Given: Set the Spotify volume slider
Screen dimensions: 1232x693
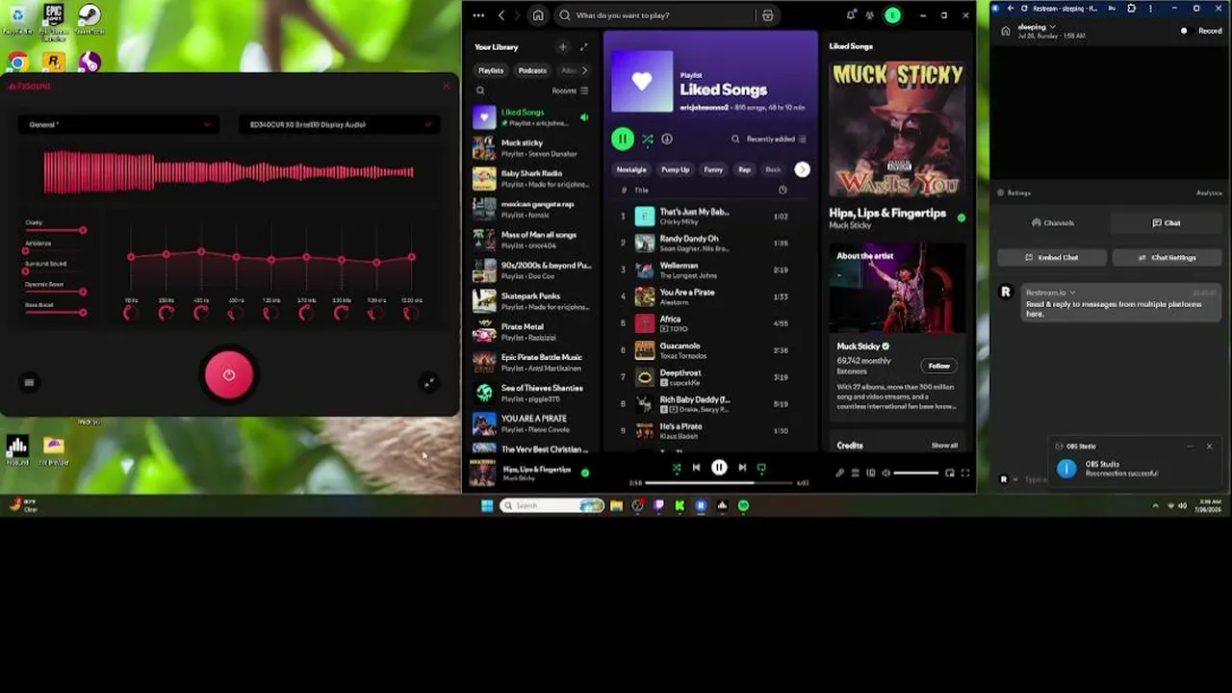Looking at the screenshot, I should click(x=915, y=473).
